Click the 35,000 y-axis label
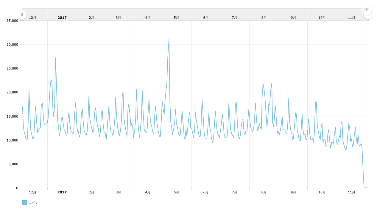 (12, 21)
